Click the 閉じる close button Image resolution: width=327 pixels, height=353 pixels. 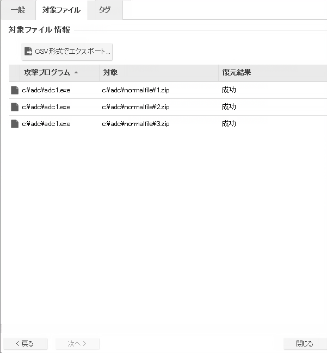(304, 343)
